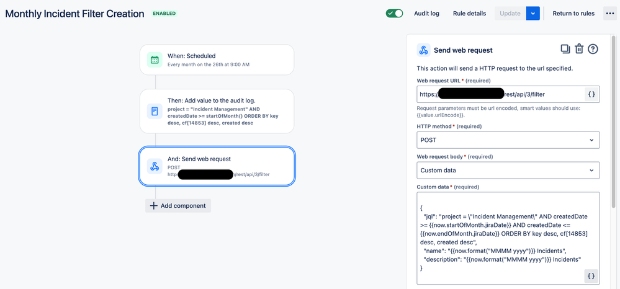Open the three-dots more options menu

pyautogui.click(x=609, y=14)
